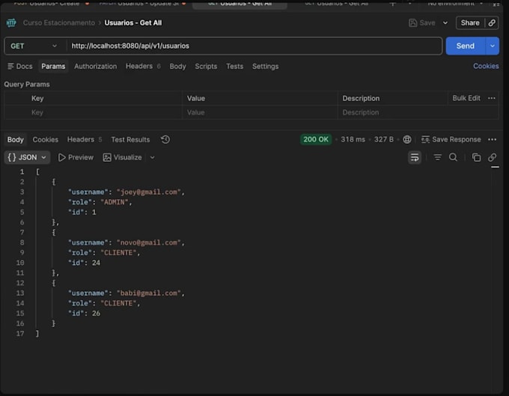509x396 pixels.
Task: Click the Send button
Action: coord(465,46)
